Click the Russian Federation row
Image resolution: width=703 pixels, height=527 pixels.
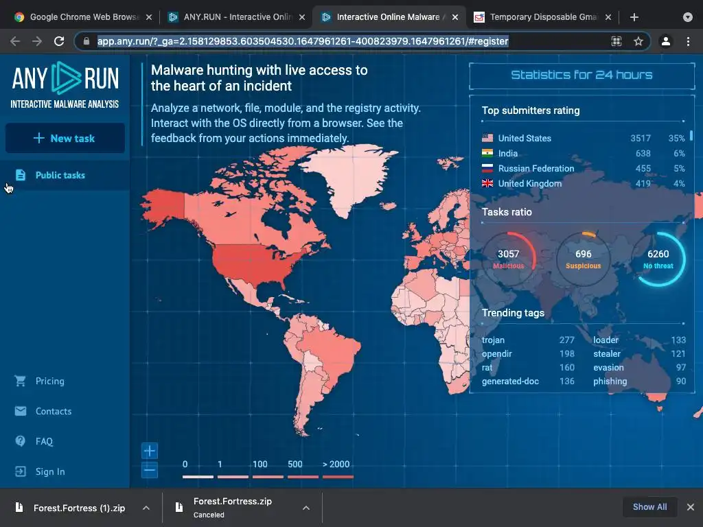coord(583,169)
